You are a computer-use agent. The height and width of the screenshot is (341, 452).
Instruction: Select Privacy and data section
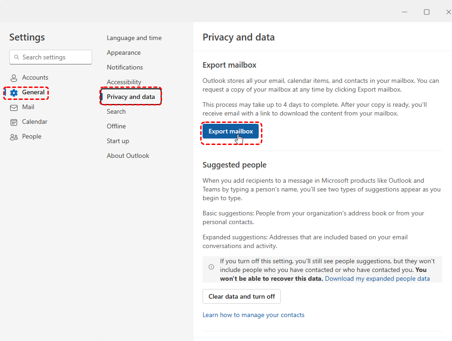[x=131, y=97]
